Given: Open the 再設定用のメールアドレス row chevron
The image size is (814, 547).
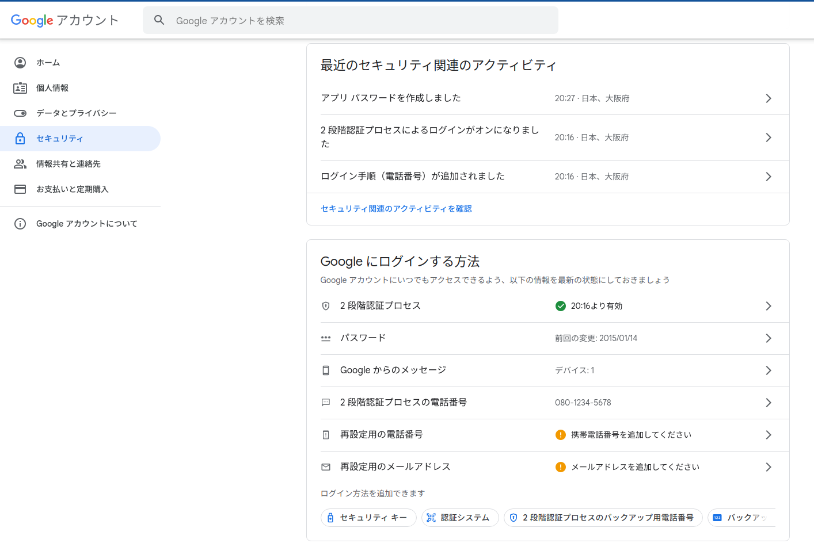Looking at the screenshot, I should [x=768, y=467].
